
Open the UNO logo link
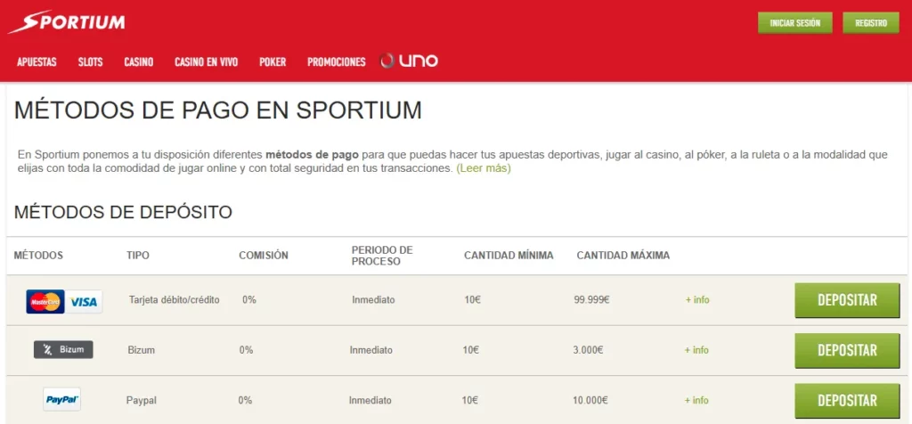pos(409,61)
